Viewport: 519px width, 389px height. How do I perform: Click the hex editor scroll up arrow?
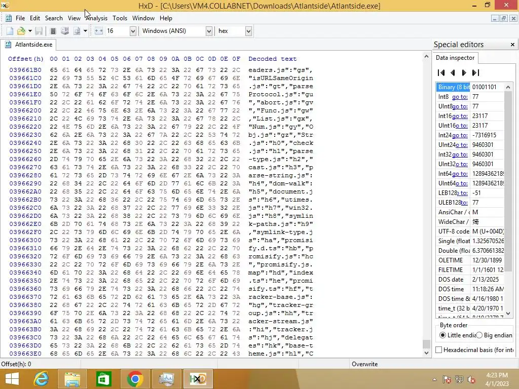coord(426,57)
